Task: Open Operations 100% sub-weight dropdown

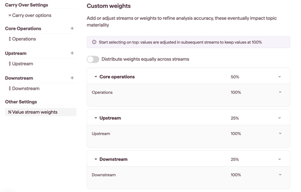Action: click(x=280, y=92)
